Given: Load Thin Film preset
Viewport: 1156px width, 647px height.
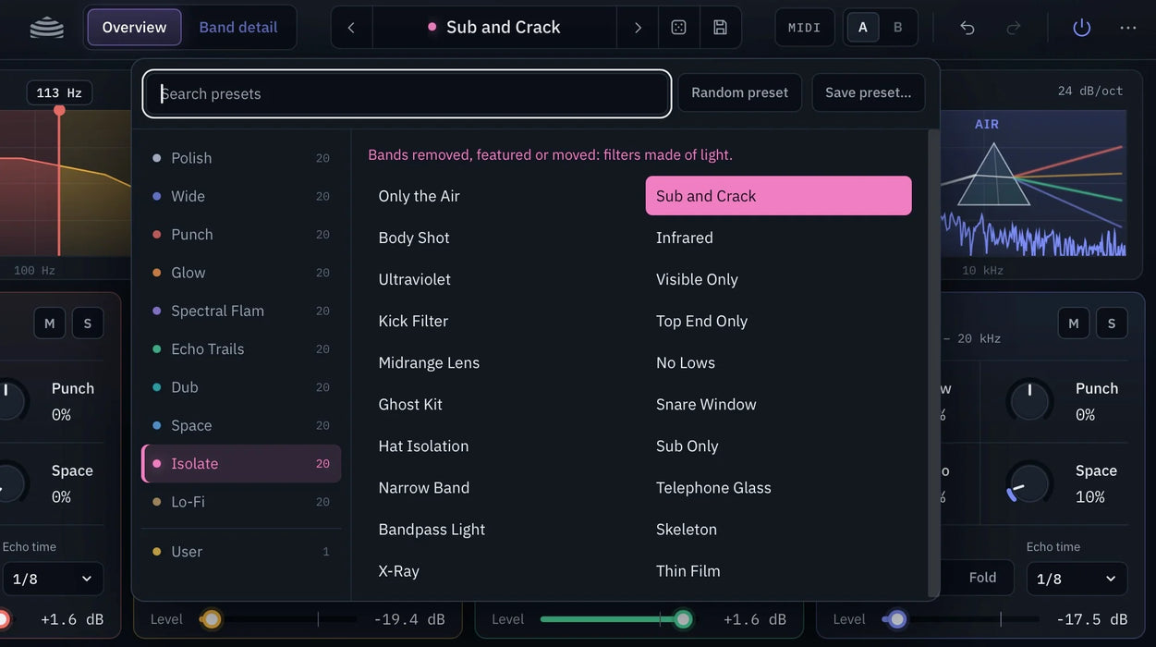Looking at the screenshot, I should pyautogui.click(x=778, y=571).
